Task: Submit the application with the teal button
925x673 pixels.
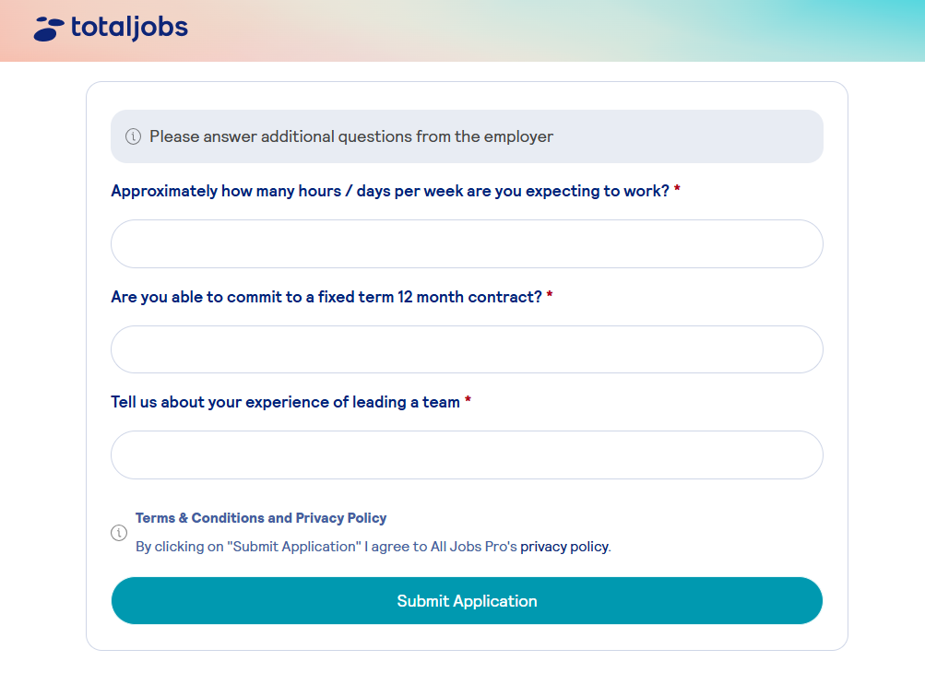Action: pos(467,600)
